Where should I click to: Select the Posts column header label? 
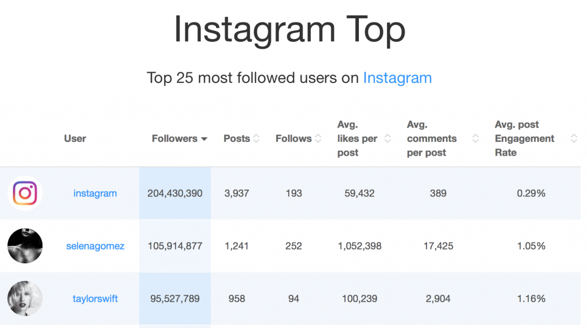(x=237, y=139)
